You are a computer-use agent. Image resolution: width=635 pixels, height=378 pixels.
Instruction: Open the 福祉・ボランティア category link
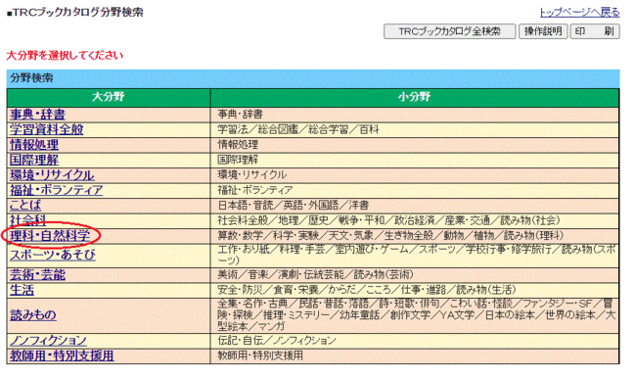point(57,190)
